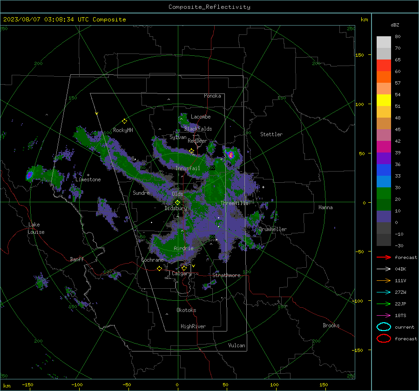This screenshot has width=419, height=391.
Task: Click the Blackfalds city label
Action: point(198,129)
